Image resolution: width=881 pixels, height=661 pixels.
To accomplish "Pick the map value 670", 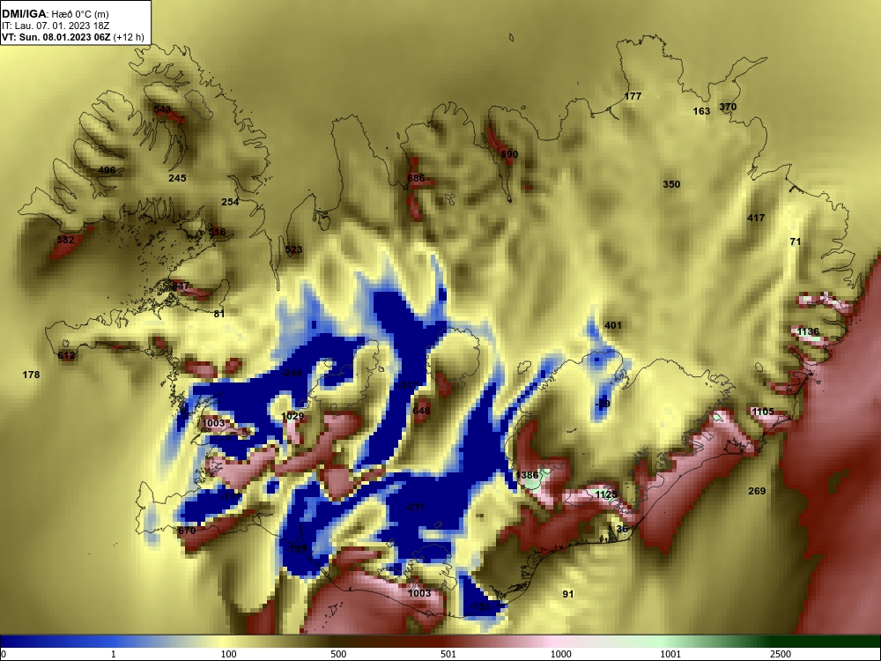I will (x=187, y=531).
